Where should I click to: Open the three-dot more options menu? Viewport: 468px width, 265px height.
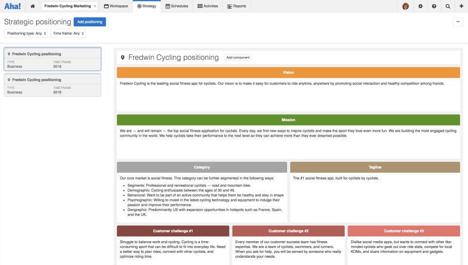458,21
